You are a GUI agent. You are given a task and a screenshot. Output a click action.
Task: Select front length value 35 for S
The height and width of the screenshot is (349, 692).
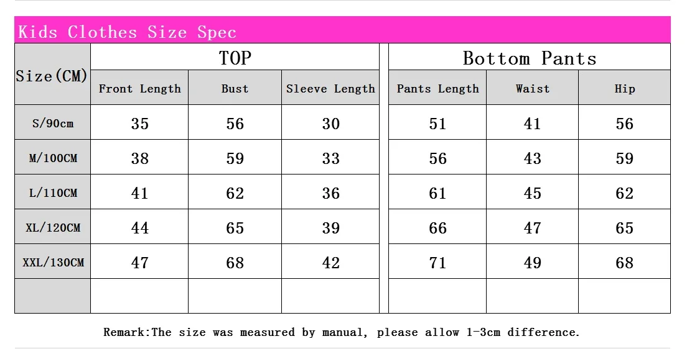[139, 123]
